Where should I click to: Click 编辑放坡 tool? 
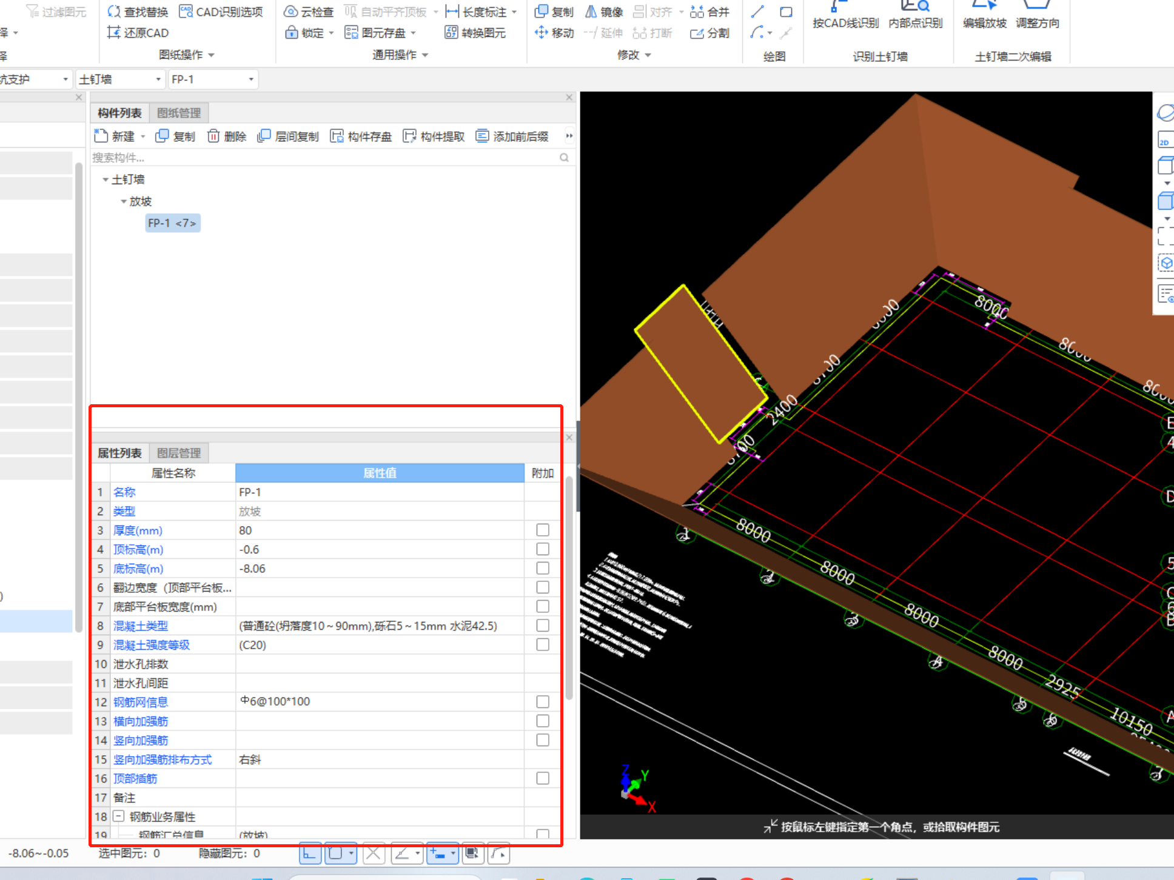(x=985, y=16)
